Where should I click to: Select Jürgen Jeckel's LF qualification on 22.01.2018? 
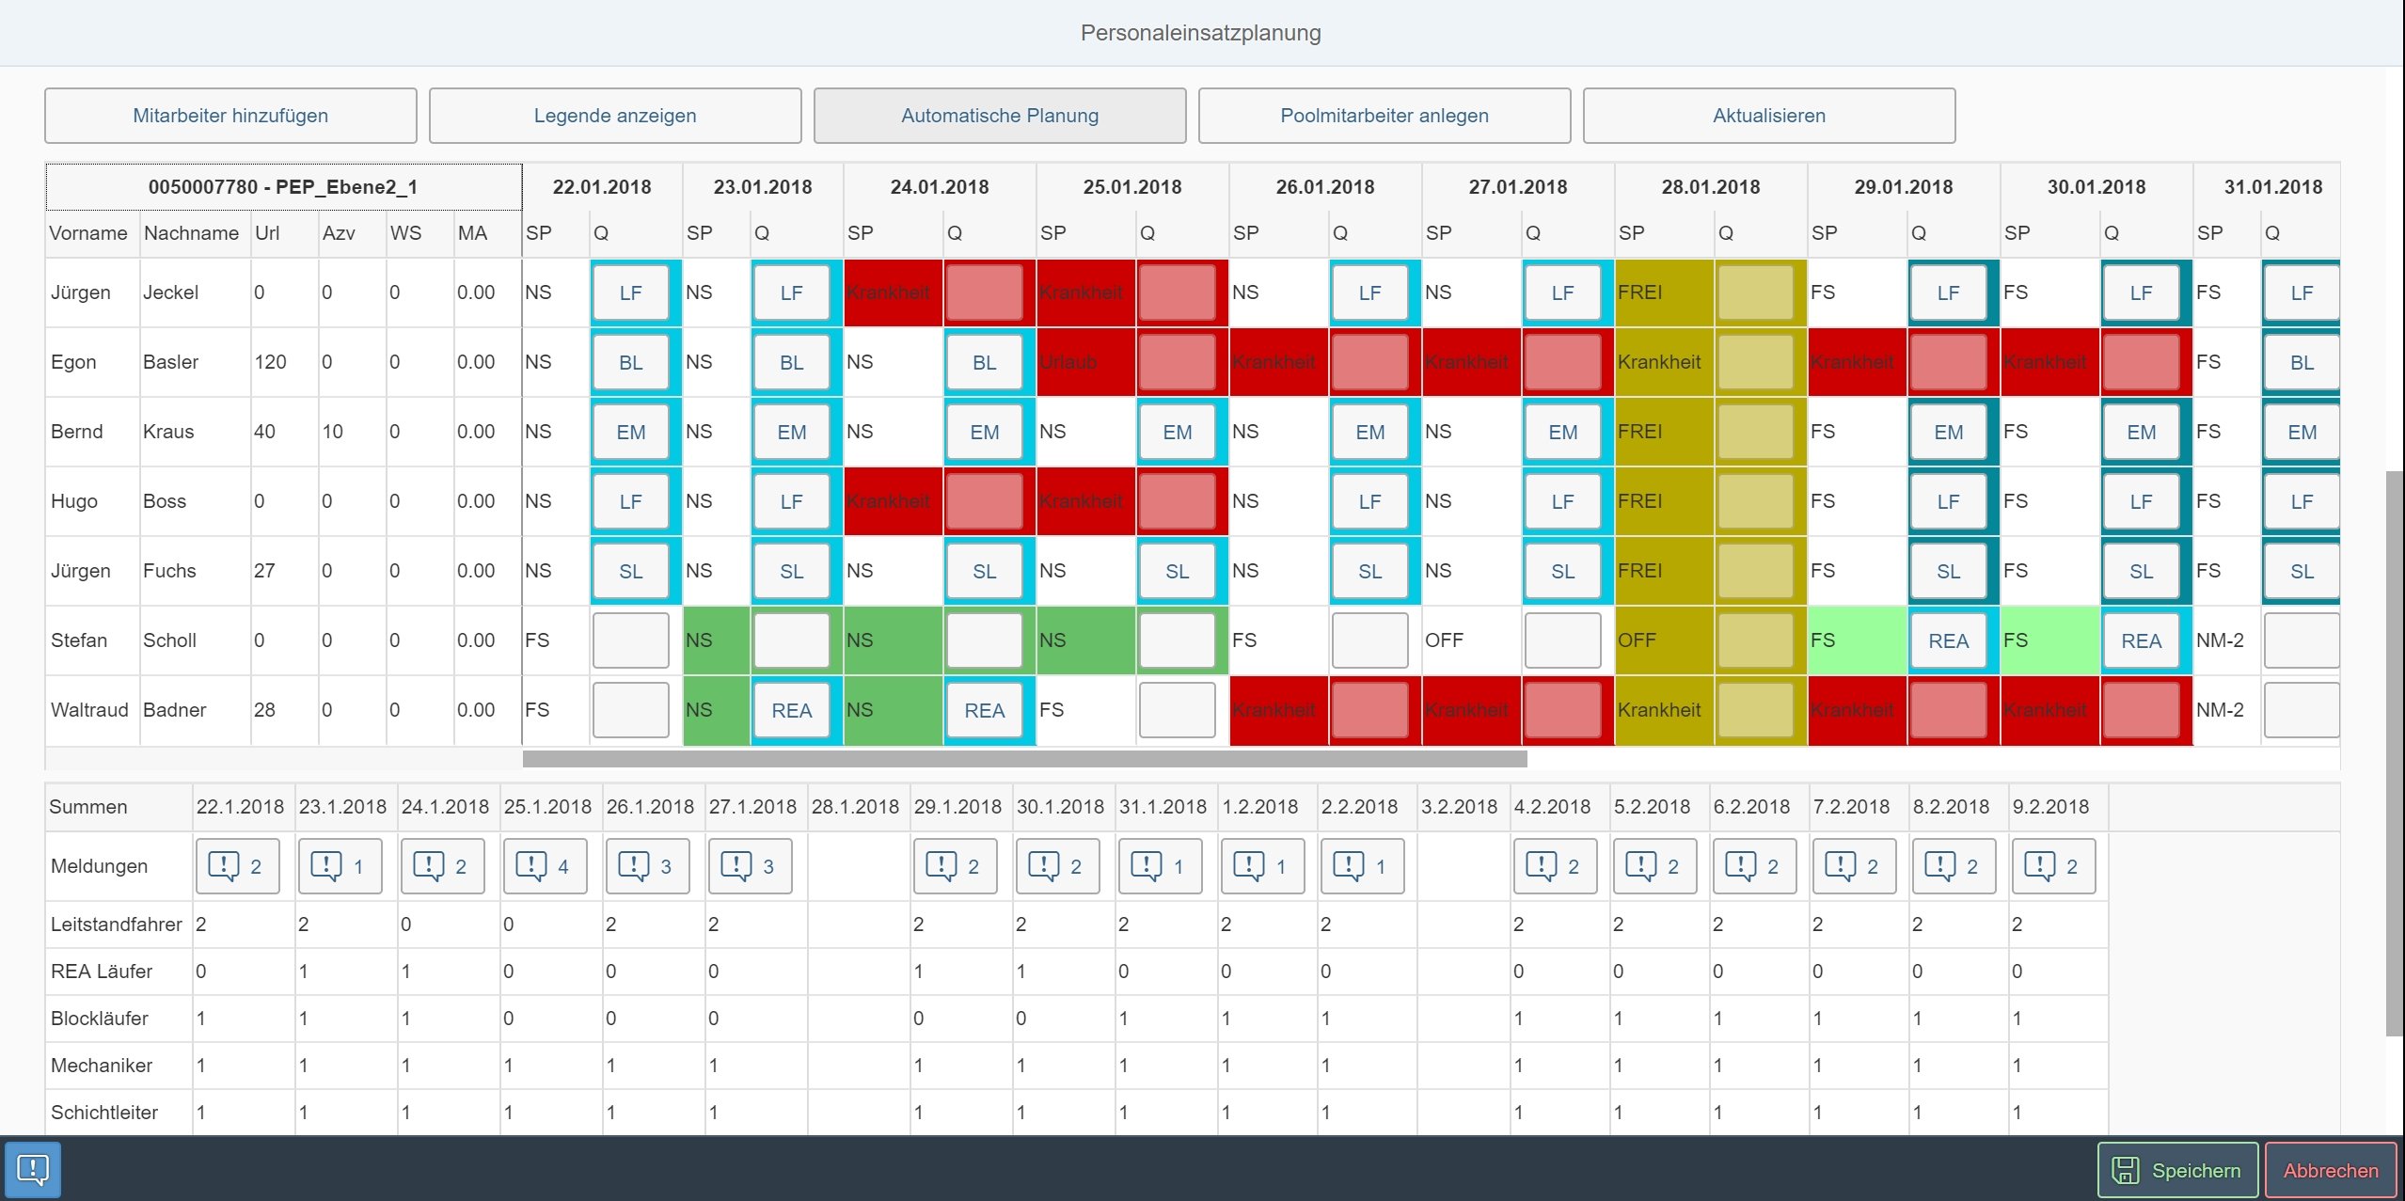(631, 293)
